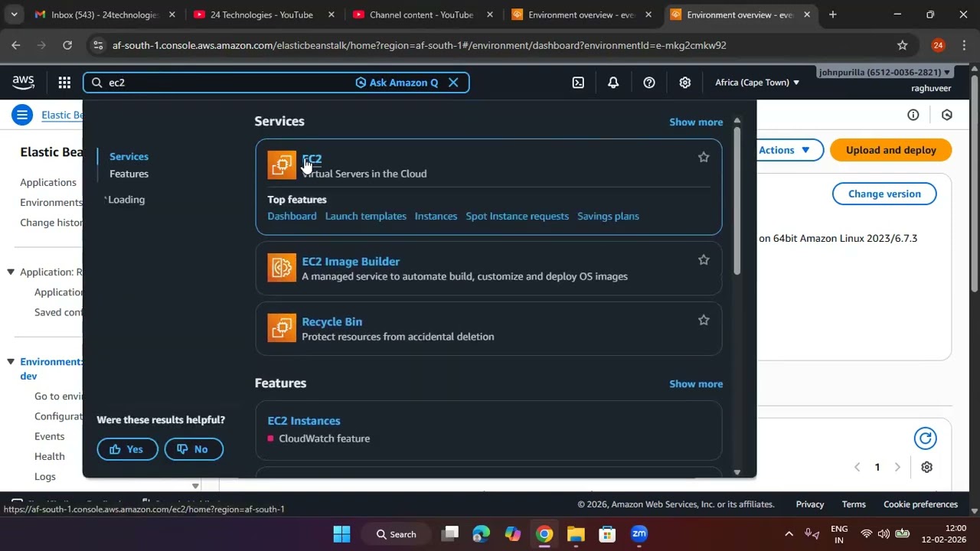
Task: Show more Features results
Action: [x=696, y=384]
